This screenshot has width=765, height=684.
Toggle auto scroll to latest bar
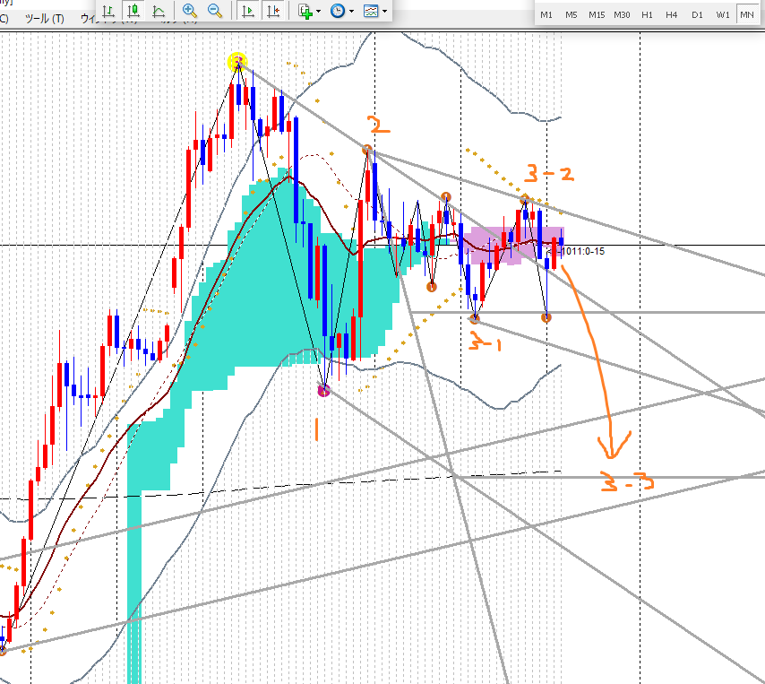pos(248,11)
